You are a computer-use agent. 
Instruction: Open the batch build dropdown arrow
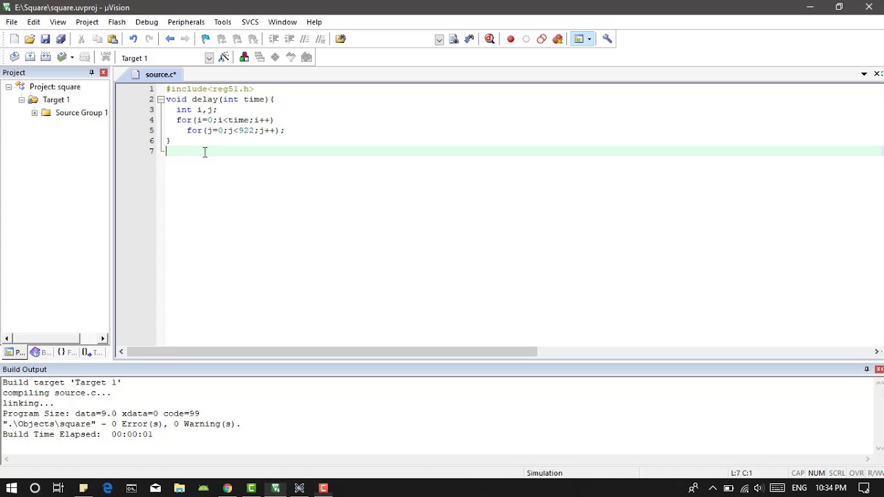click(72, 57)
